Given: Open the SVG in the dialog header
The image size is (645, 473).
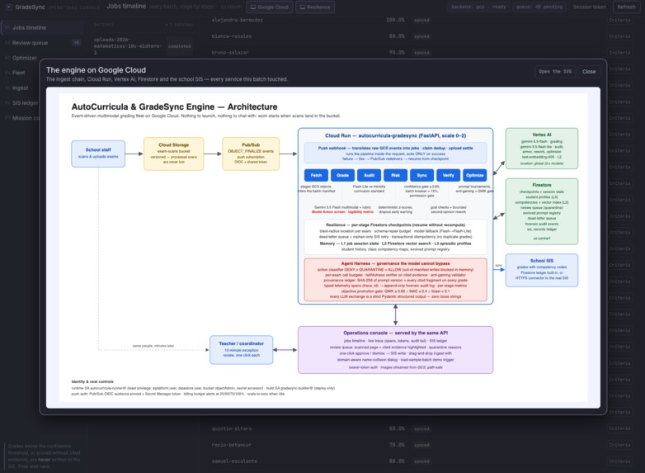Looking at the screenshot, I should tap(555, 72).
